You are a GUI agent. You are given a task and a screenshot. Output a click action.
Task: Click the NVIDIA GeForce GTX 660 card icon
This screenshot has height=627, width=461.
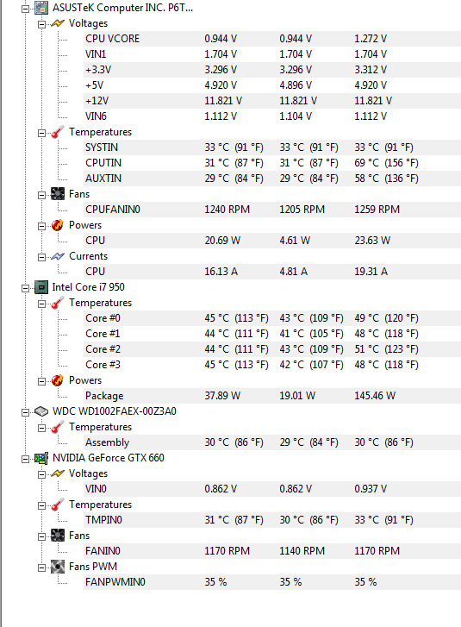pyautogui.click(x=41, y=458)
